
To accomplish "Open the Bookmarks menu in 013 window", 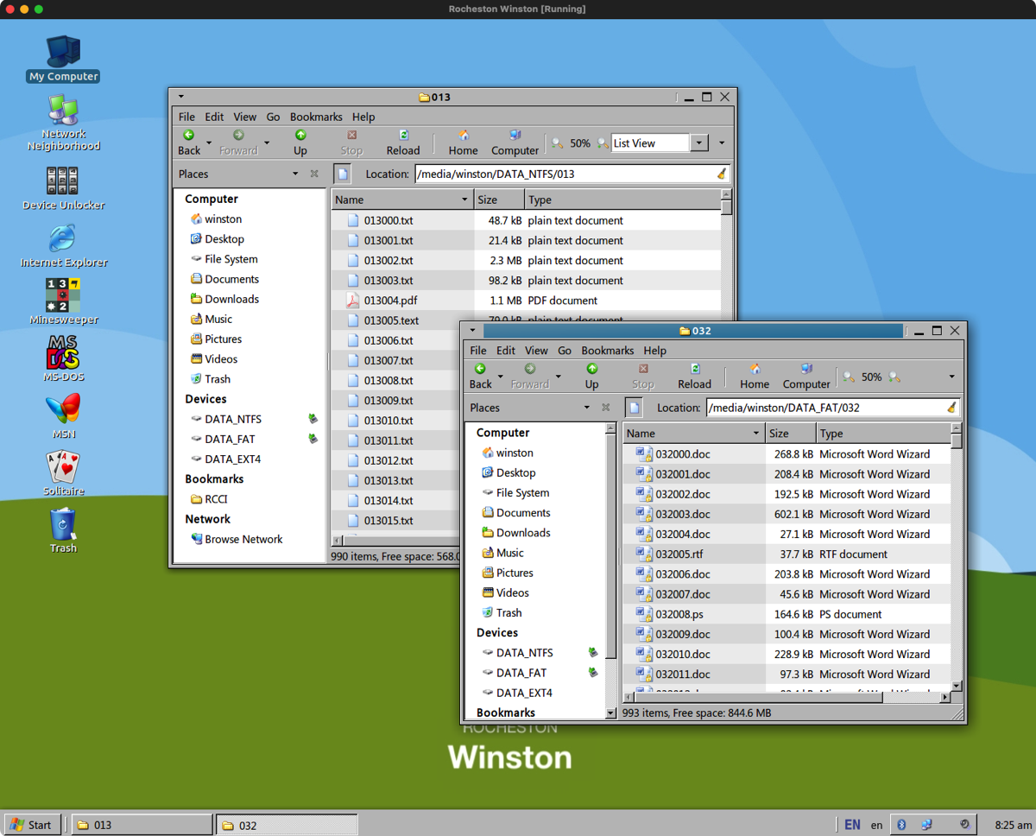I will pos(316,117).
